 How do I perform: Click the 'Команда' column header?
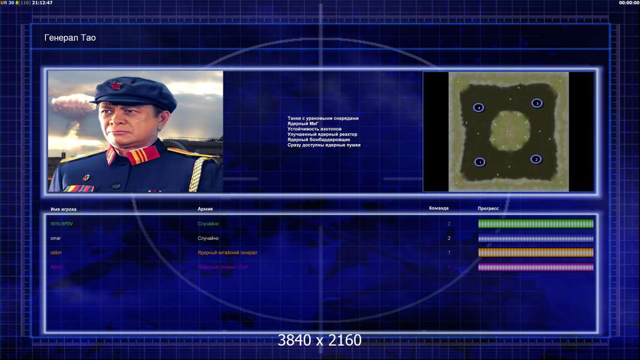439,208
